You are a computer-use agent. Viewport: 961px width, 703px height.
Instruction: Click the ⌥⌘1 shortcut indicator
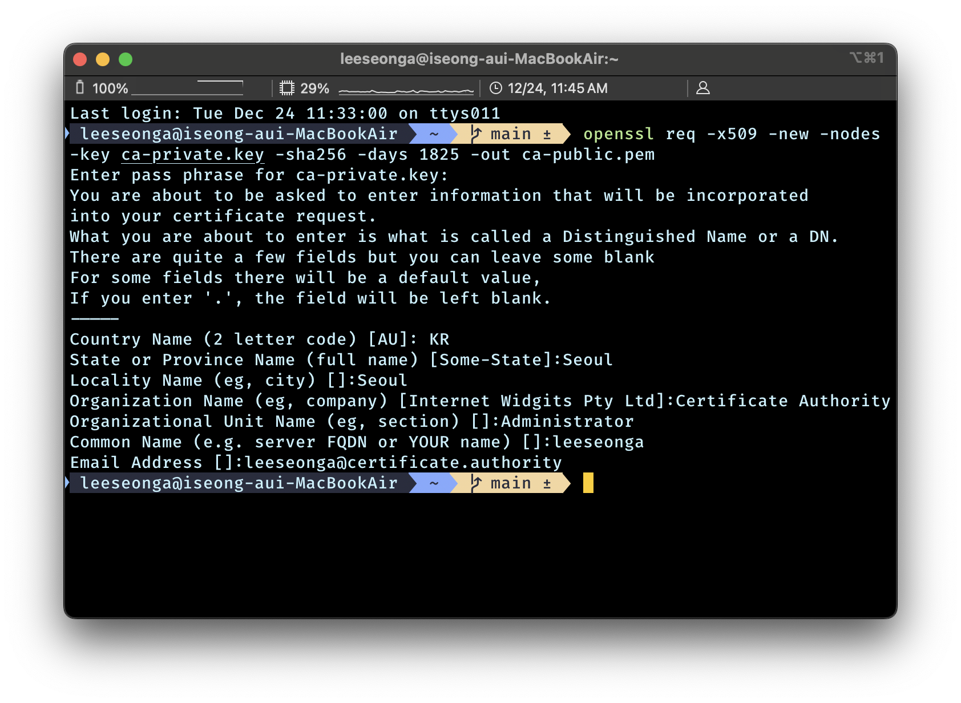click(x=867, y=58)
